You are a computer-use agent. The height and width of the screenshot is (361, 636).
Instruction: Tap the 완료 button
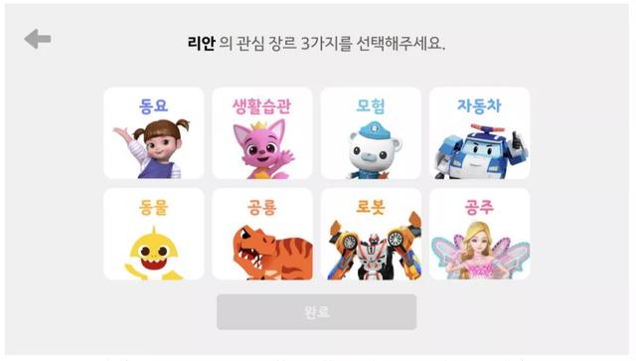(x=316, y=312)
